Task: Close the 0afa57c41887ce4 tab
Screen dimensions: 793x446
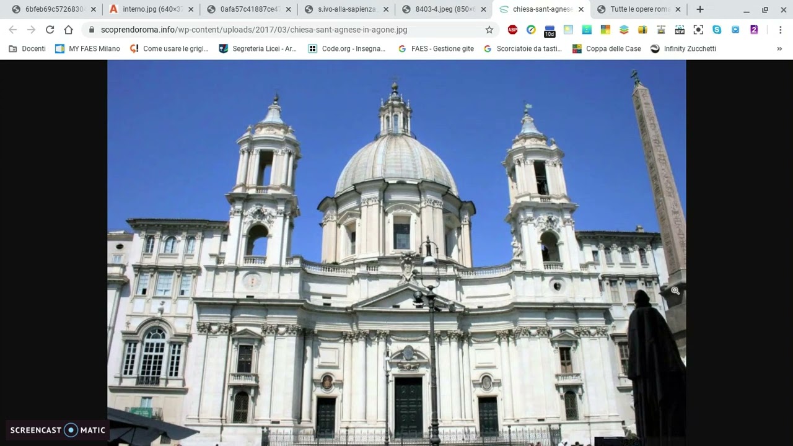Action: 288,9
